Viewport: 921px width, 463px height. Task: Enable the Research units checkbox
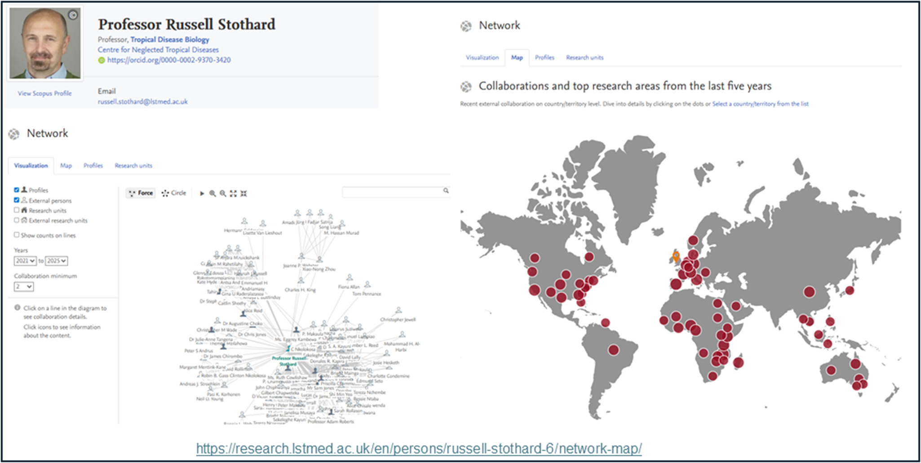pyautogui.click(x=17, y=210)
